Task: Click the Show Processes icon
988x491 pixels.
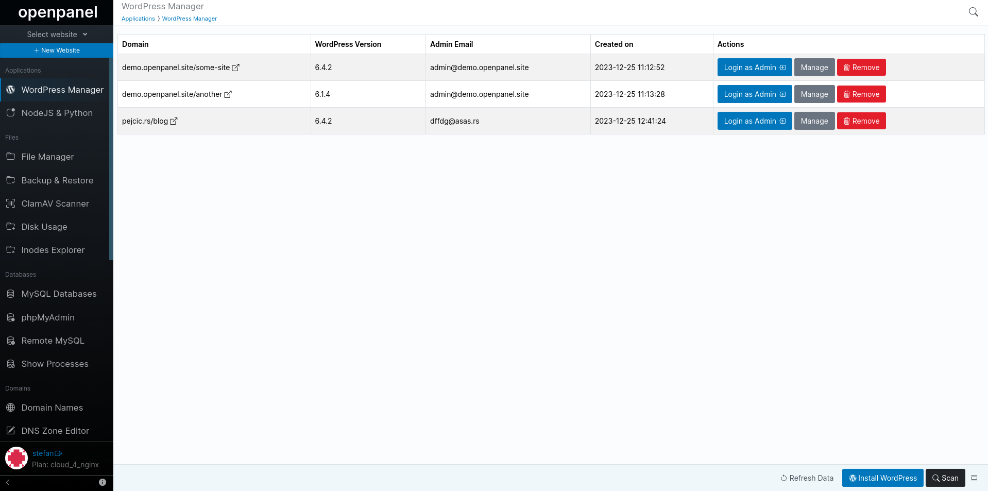Action: pyautogui.click(x=10, y=364)
